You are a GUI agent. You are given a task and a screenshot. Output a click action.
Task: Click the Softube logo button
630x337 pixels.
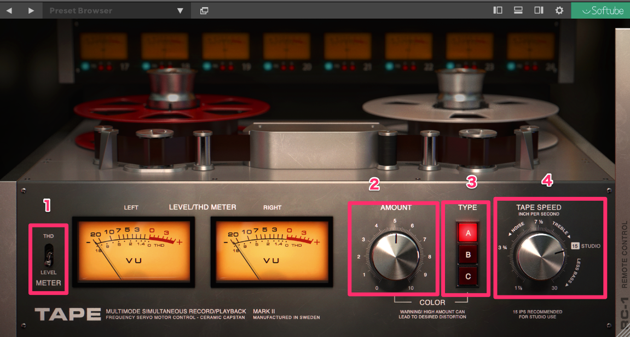[x=600, y=10]
